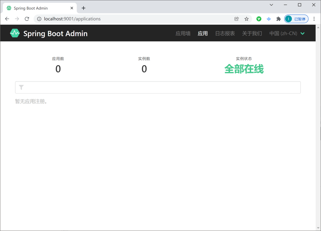Click the Spring Boot Admin logo icon

click(x=15, y=33)
